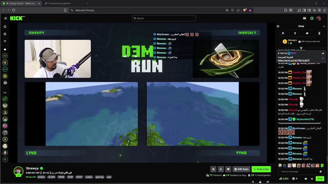Toggle the browser sidebar panel
The image size is (328, 184).
click(x=304, y=10)
